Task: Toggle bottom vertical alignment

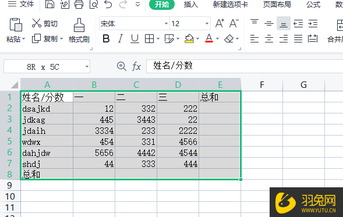Action: point(284,23)
